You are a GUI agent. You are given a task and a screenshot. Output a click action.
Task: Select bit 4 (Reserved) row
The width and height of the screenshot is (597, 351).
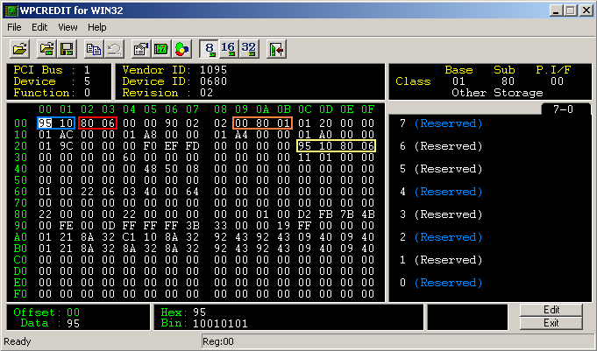441,192
